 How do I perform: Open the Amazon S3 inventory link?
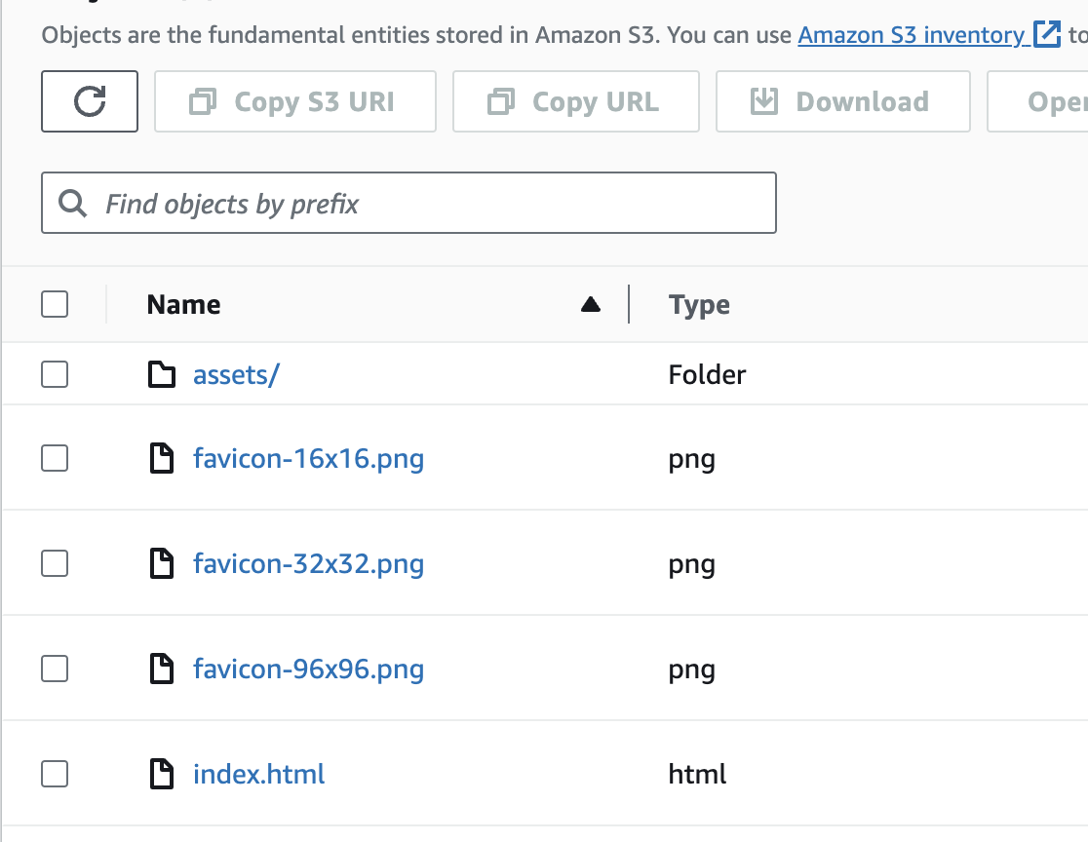pyautogui.click(x=911, y=35)
